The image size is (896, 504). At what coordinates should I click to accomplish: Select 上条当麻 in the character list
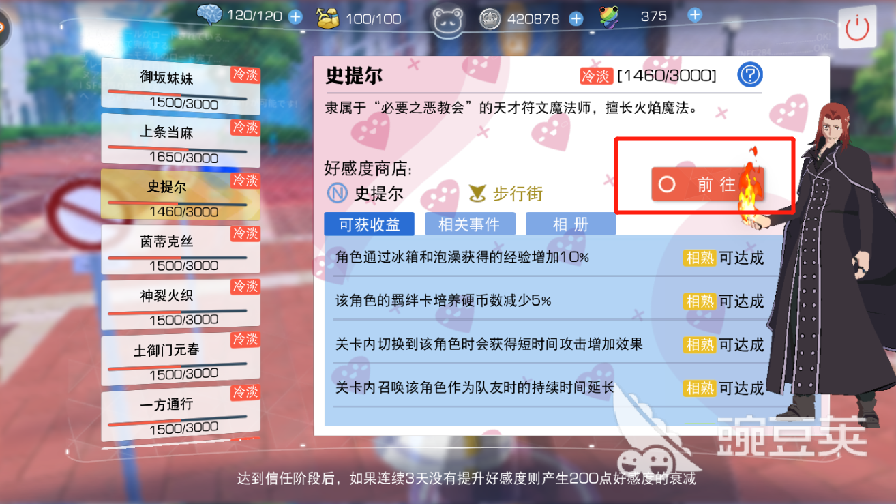pos(181,141)
